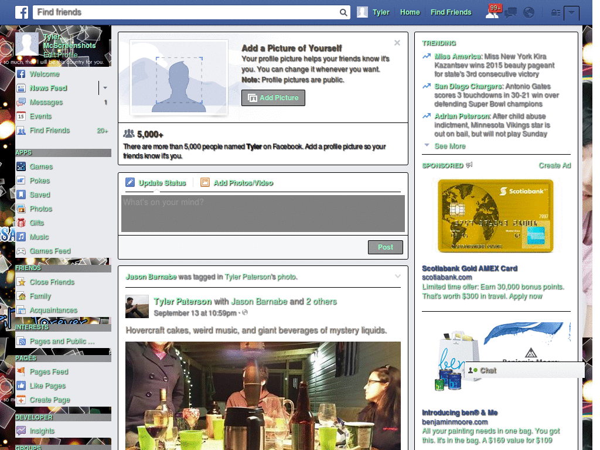Open the Chat bar
The width and height of the screenshot is (600, 450).
[524, 370]
